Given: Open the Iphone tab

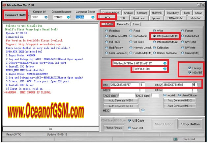Looking at the screenshot, I should click(x=156, y=18).
